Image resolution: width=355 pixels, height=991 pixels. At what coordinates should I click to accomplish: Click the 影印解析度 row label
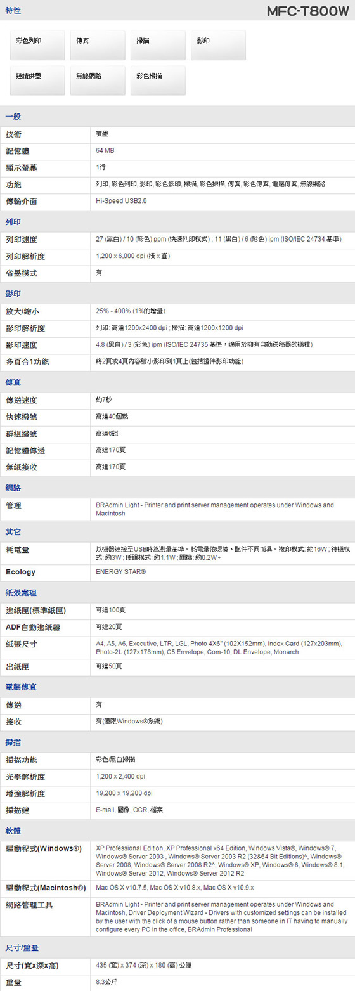25,328
